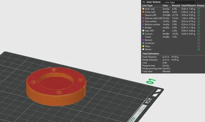Click the Bridge blue color swatch
Image resolution: width=205 pixels, height=122 pixels.
click(143, 28)
